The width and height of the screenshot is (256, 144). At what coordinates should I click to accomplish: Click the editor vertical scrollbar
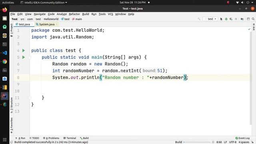[x=251, y=78]
